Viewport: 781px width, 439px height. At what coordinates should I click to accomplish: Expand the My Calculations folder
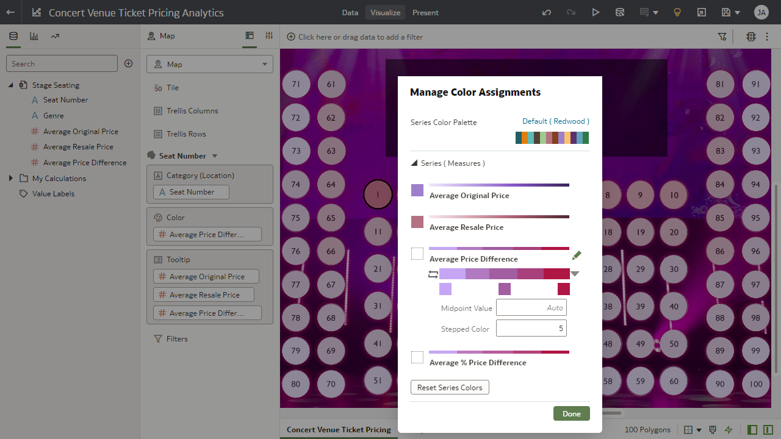[x=10, y=178]
